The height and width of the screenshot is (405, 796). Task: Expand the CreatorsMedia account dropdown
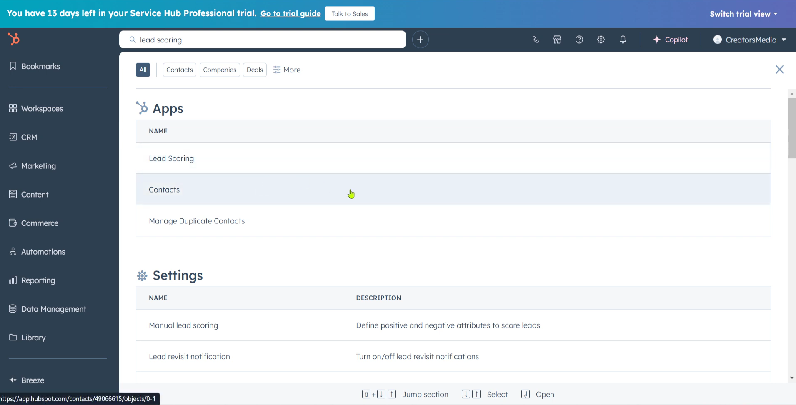(750, 40)
